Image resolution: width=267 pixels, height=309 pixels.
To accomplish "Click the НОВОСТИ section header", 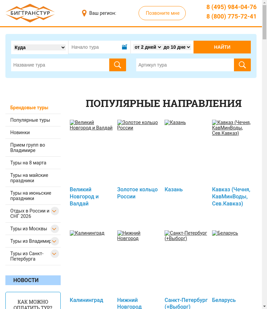I will click(33, 280).
